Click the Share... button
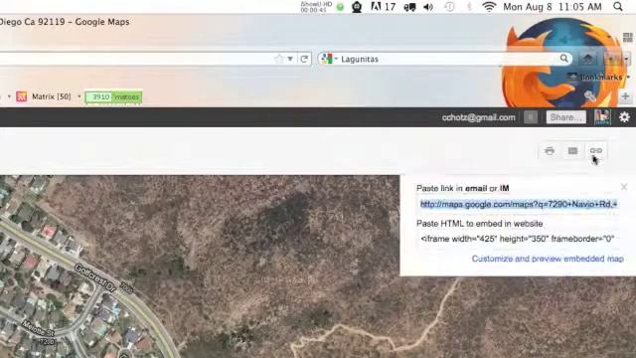Viewport: 636px width, 358px height. click(565, 117)
